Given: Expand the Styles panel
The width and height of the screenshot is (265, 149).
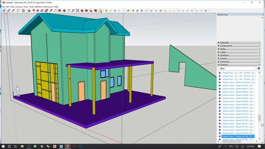Looking at the screenshot, I should (x=239, y=49).
